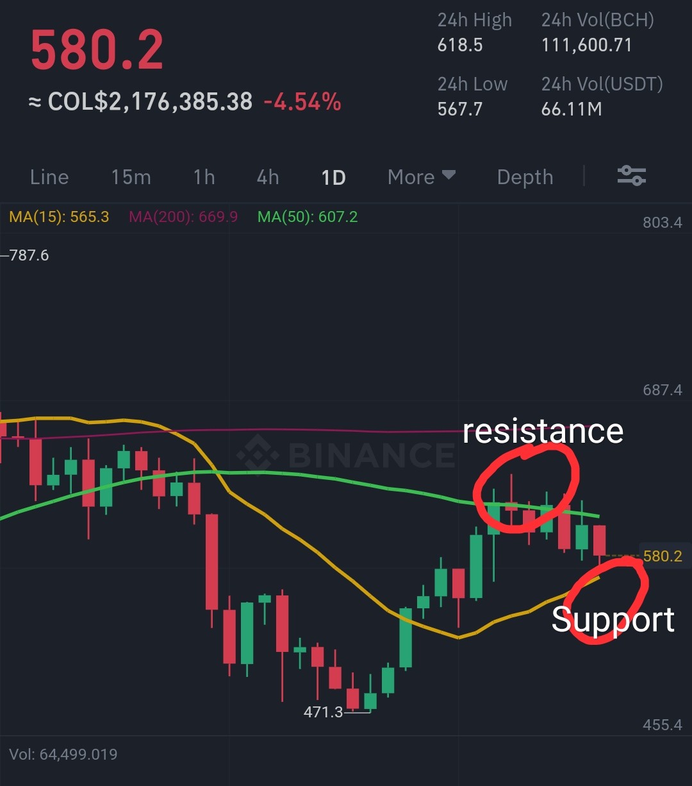Click the 24h High value 618.5
This screenshot has width=692, height=786.
[460, 45]
